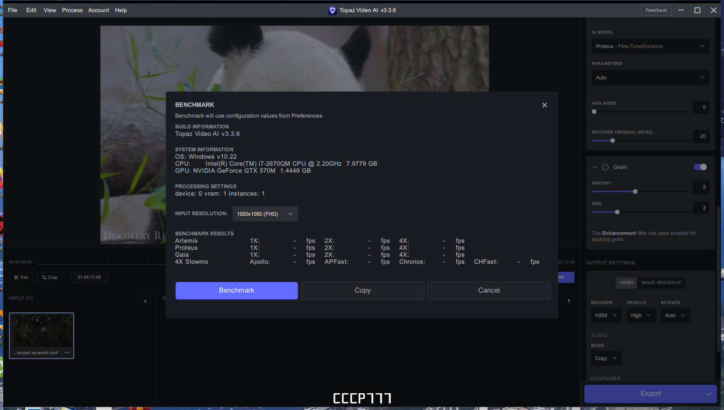Viewport: 724px width, 410px height.
Task: Click the Crop button
Action: click(50, 277)
